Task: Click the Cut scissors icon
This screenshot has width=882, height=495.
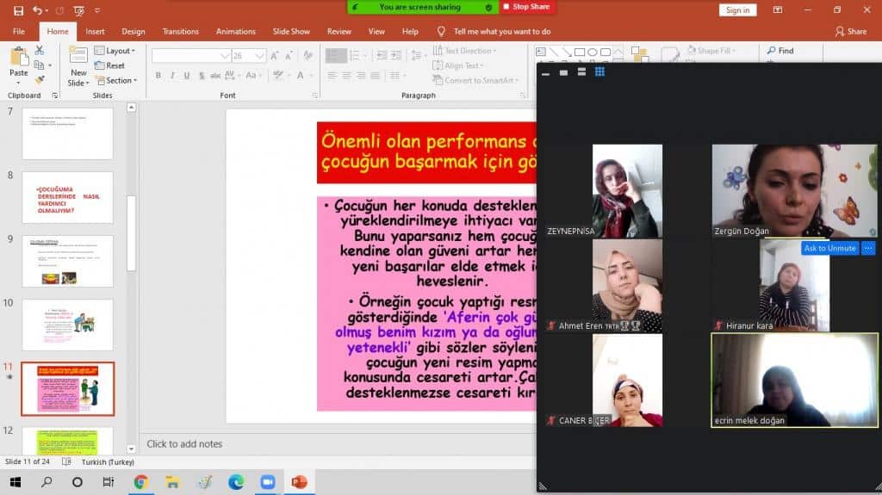Action: (39, 51)
